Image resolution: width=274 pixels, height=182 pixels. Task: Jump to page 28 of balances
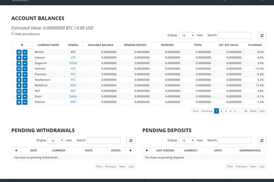pos(246,111)
